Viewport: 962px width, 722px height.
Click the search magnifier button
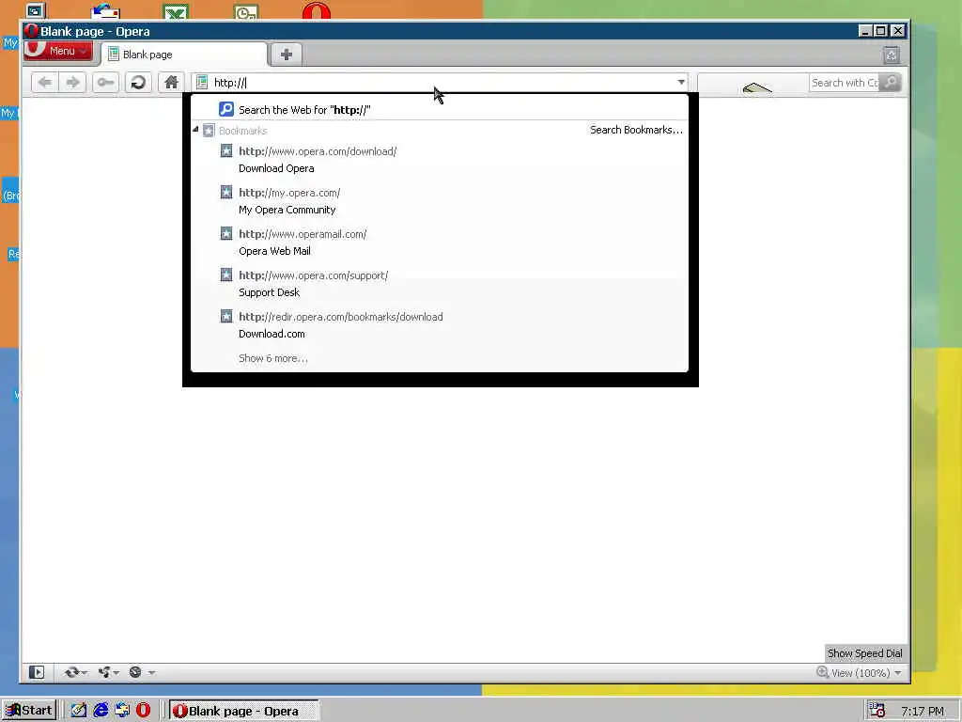point(891,83)
